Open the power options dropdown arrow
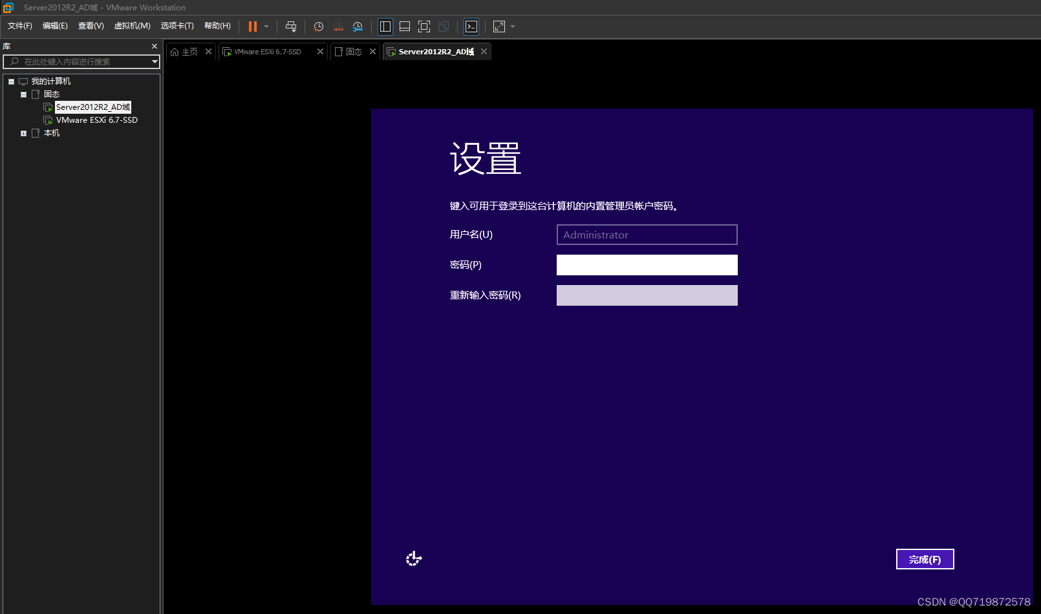 pyautogui.click(x=266, y=26)
